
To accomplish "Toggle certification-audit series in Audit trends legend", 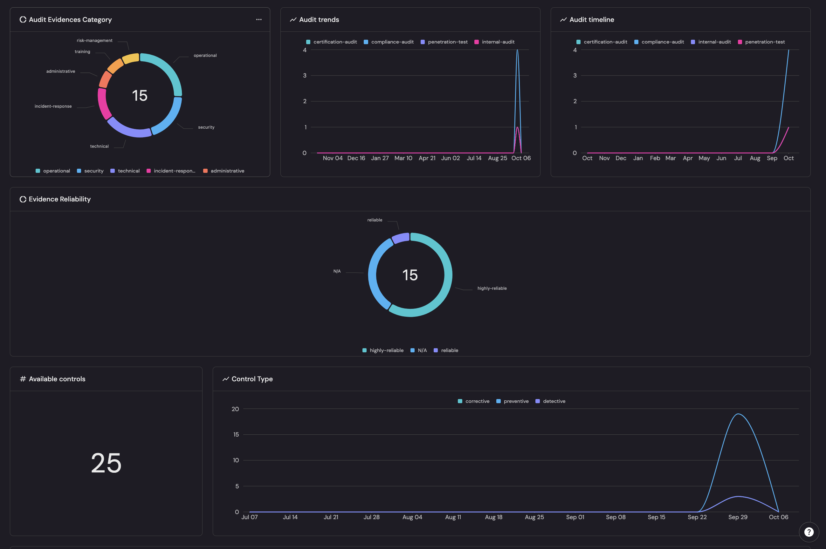I will pos(335,42).
